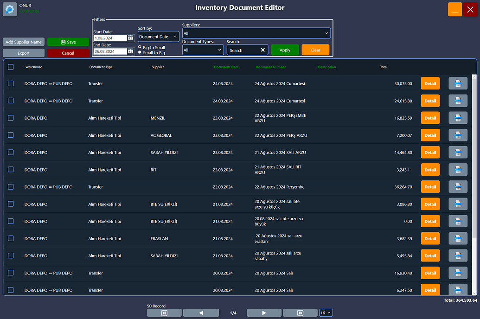This screenshot has height=319, width=480.
Task: Select the Small to Big sort option
Action: click(x=140, y=52)
